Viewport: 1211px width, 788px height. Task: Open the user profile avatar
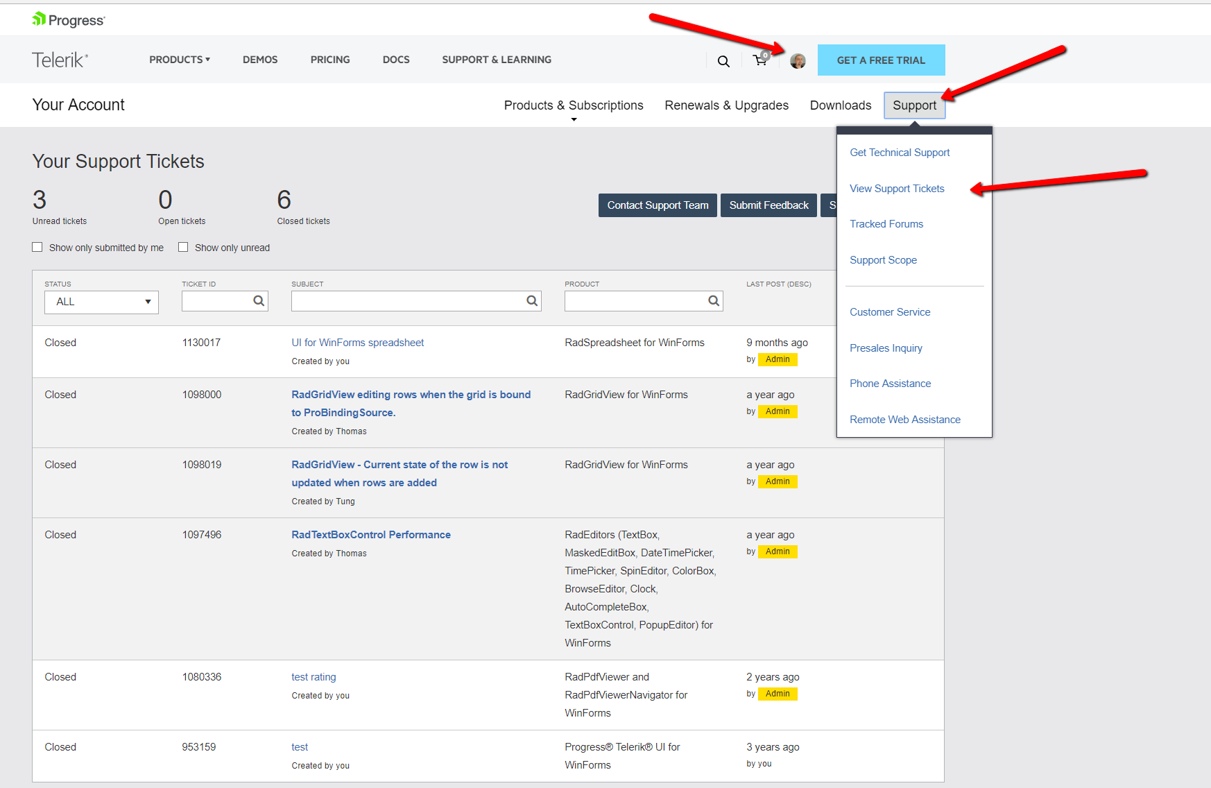[798, 61]
